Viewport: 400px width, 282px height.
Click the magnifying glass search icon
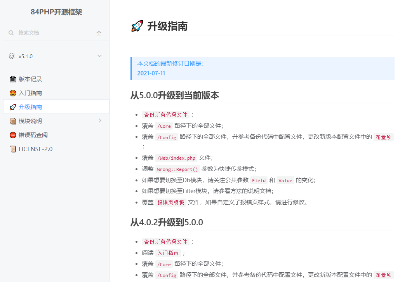tap(11, 33)
